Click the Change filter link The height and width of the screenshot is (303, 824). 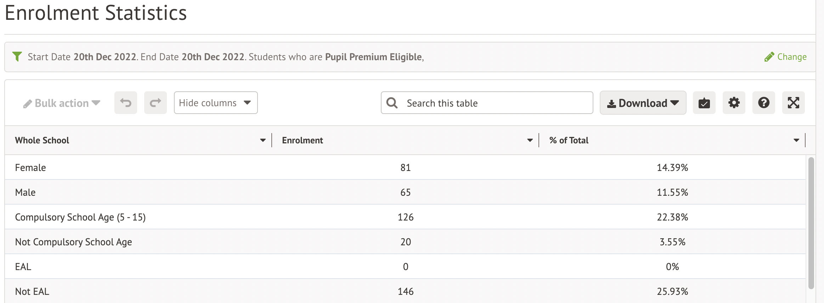pyautogui.click(x=785, y=57)
